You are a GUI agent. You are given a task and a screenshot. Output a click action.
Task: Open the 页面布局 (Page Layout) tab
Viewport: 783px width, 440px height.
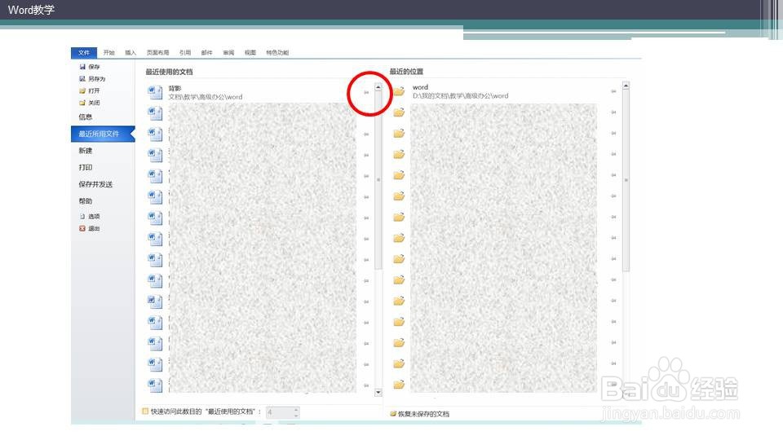coord(157,52)
